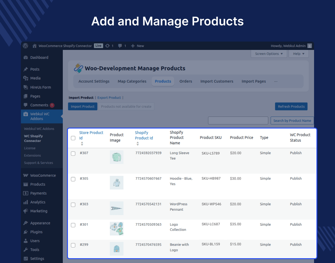The height and width of the screenshot is (263, 335).
Task: Click the Refresh Products button
Action: click(291, 106)
